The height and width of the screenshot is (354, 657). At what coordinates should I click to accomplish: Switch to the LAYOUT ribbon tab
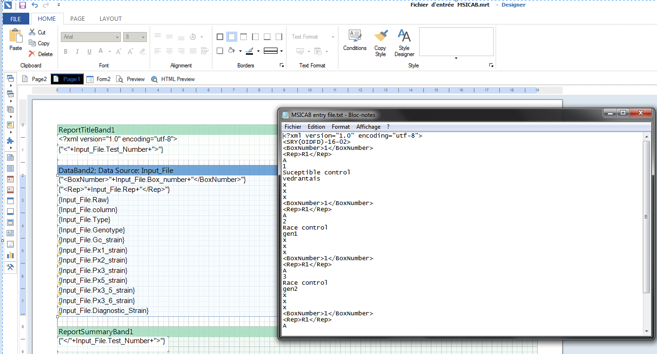click(x=110, y=19)
